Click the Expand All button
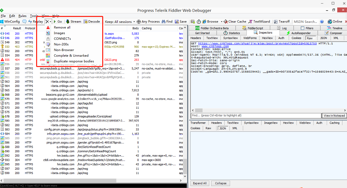347x188 pixels. 200,183
